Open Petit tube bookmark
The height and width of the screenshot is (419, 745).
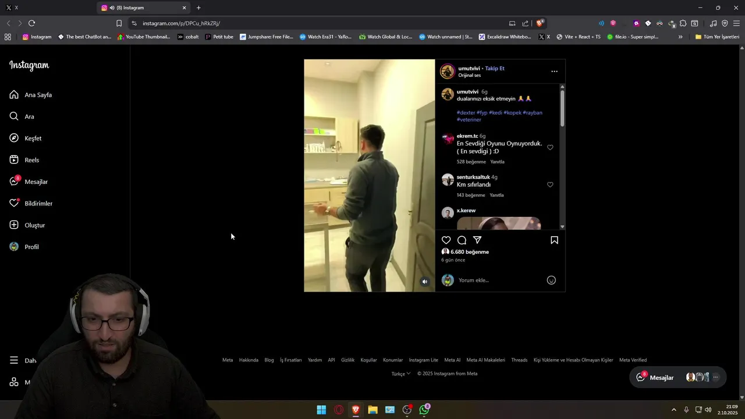[219, 37]
